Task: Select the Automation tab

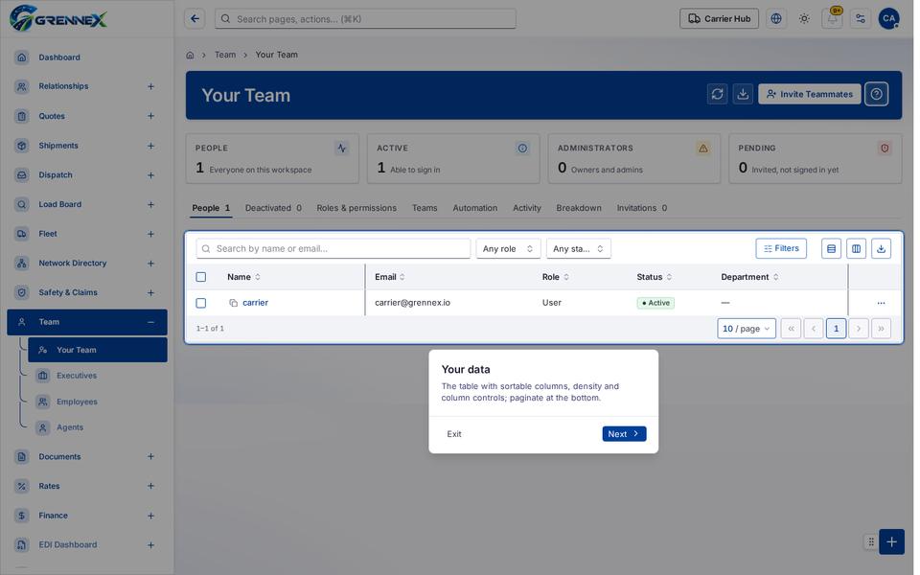Action: point(475,208)
